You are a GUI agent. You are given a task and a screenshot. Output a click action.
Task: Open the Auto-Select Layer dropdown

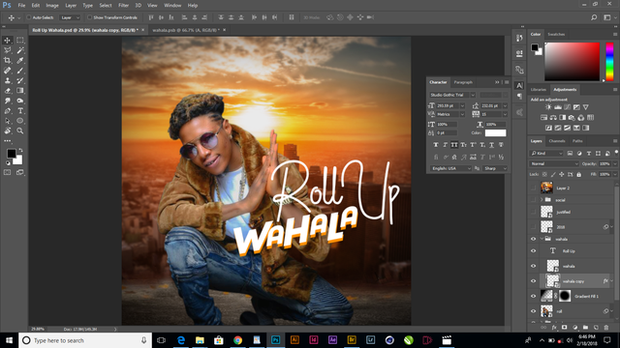tap(70, 17)
